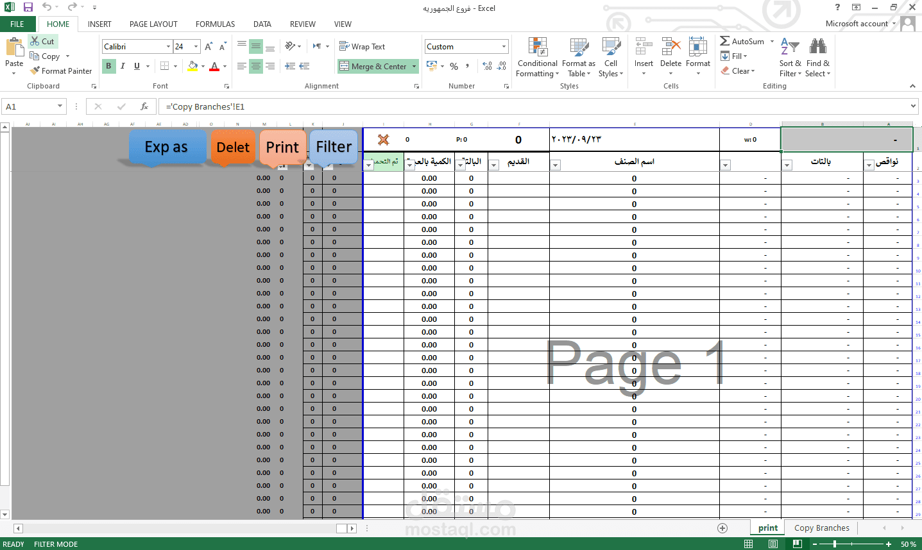This screenshot has width=922, height=550.
Task: Switch to the PAGE LAYOUT tab
Action: (153, 24)
